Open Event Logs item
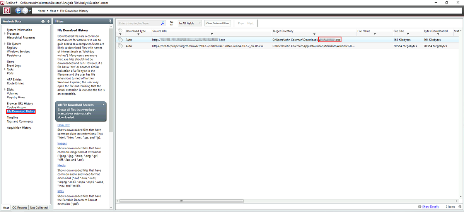Viewport: 464px width, 212px height. pyautogui.click(x=14, y=66)
